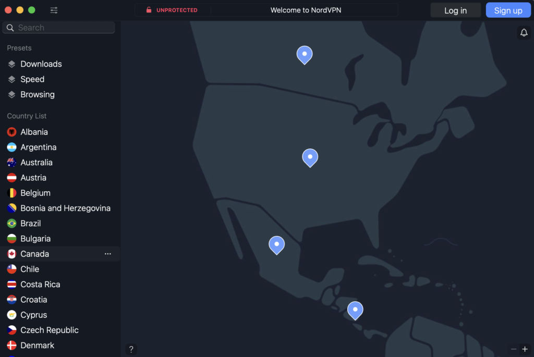Click the United States map pin

click(310, 157)
